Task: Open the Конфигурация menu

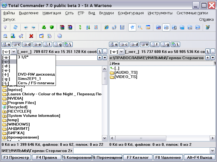Action: 131,13
